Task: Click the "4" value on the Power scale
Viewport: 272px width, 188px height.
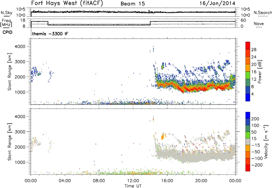Action: (252, 94)
